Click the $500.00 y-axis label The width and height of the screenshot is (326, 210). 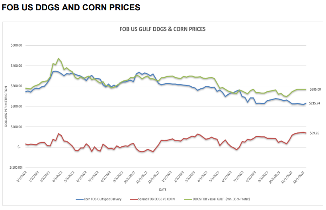tap(16, 45)
